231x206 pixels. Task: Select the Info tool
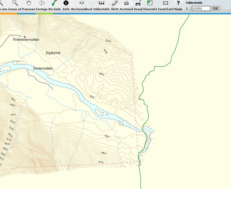(x=66, y=3)
